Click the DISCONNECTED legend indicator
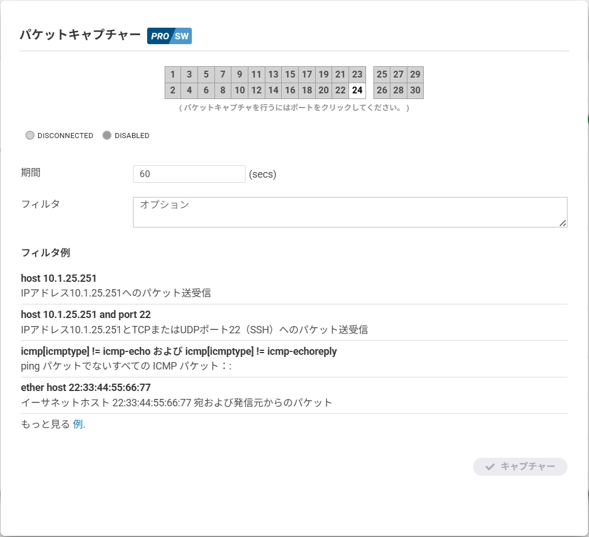Viewport: 589px width, 537px height. [x=30, y=136]
